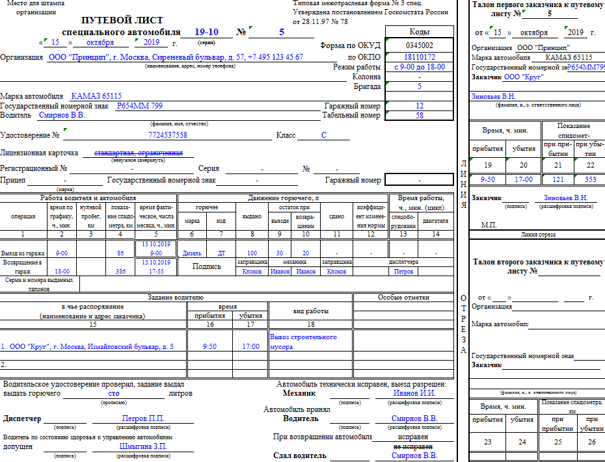Select the organization line with Сиреневый бульвар address
The image size is (605, 462).
[176, 57]
